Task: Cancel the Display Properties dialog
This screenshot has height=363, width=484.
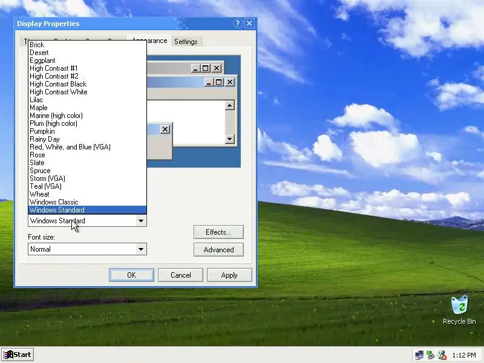Action: [180, 275]
